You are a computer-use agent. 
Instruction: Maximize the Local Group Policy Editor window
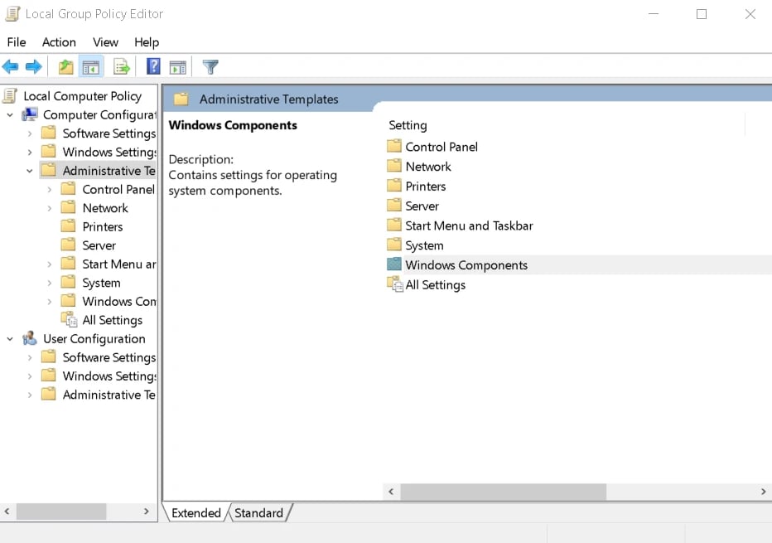click(x=702, y=14)
